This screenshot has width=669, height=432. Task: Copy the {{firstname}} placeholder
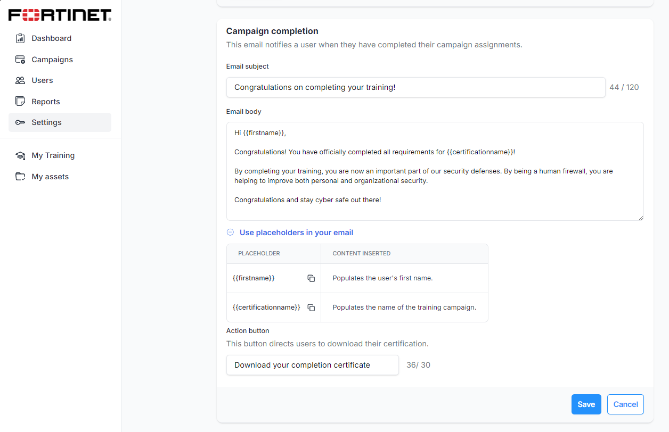click(x=311, y=278)
